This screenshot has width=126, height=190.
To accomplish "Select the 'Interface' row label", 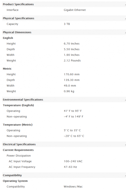I will (12, 10).
